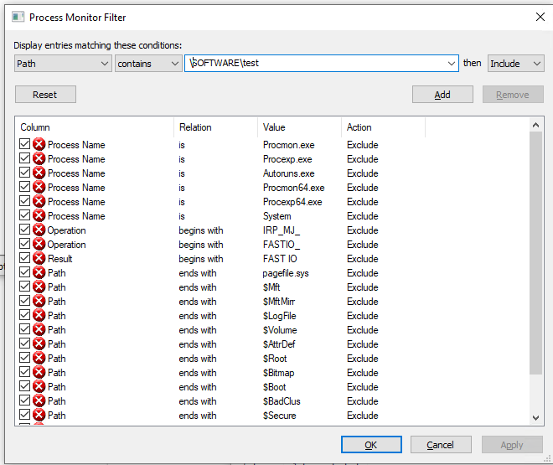This screenshot has width=553, height=465.
Task: Disable the $Bitmap path filter checkbox
Action: 24,371
